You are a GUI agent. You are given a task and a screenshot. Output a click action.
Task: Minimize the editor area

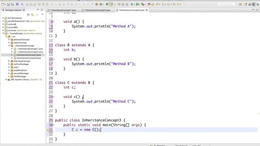[x=253, y=10]
